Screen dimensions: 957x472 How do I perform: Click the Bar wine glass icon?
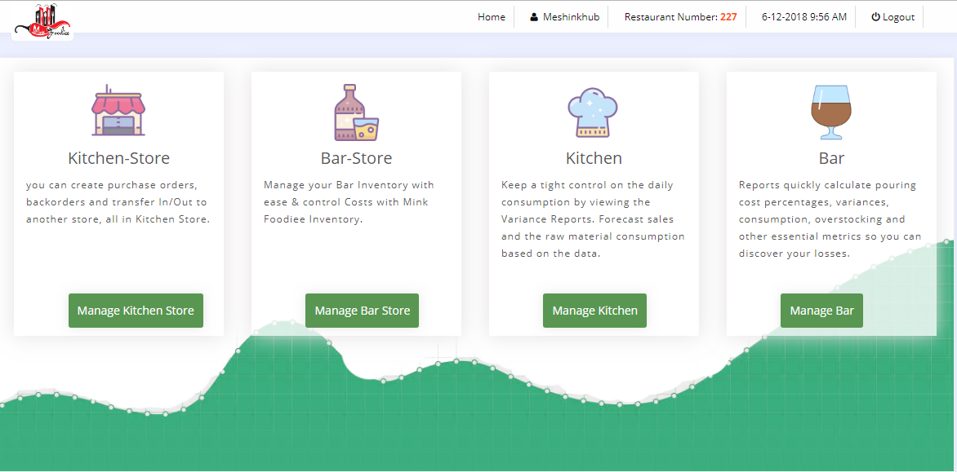tap(831, 112)
